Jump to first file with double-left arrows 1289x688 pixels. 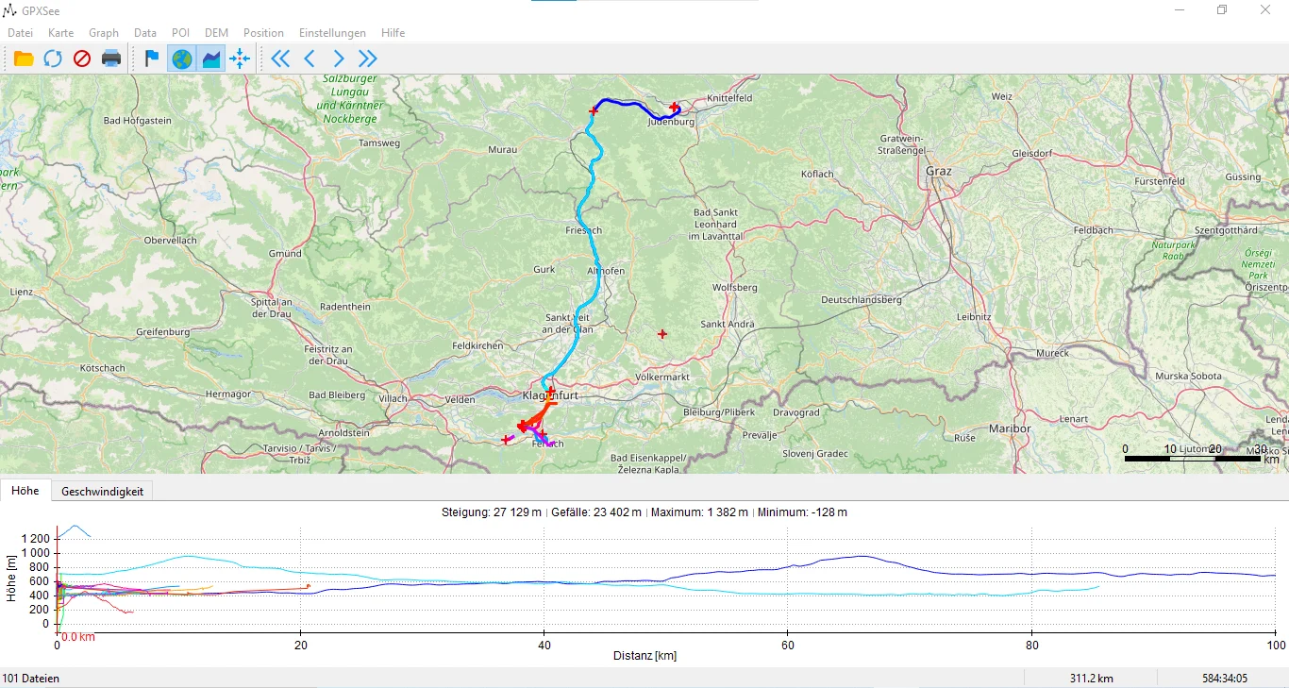pos(280,59)
